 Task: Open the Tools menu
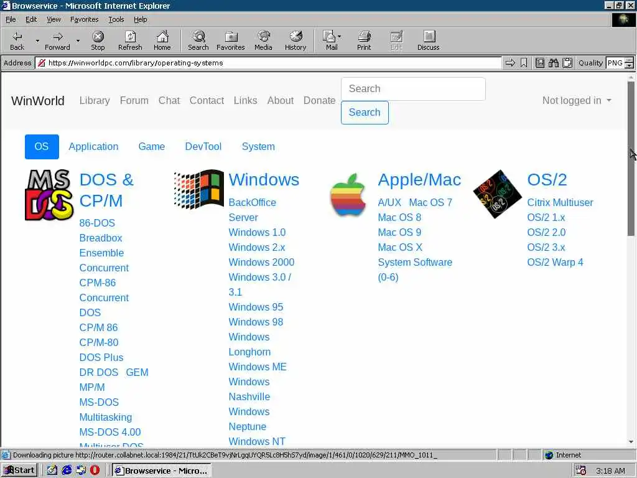click(116, 19)
